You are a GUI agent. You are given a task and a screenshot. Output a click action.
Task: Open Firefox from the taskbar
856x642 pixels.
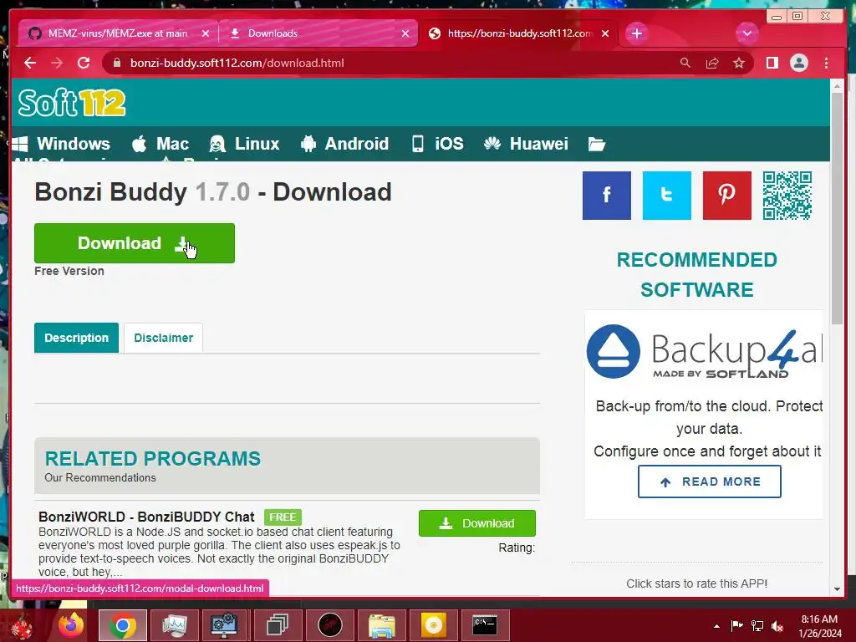point(72,625)
